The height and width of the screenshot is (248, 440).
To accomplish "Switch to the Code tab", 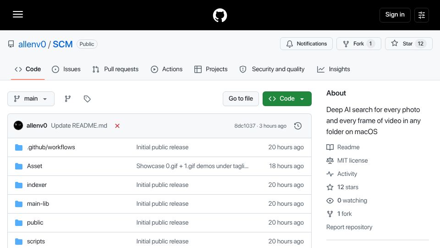I will point(28,69).
